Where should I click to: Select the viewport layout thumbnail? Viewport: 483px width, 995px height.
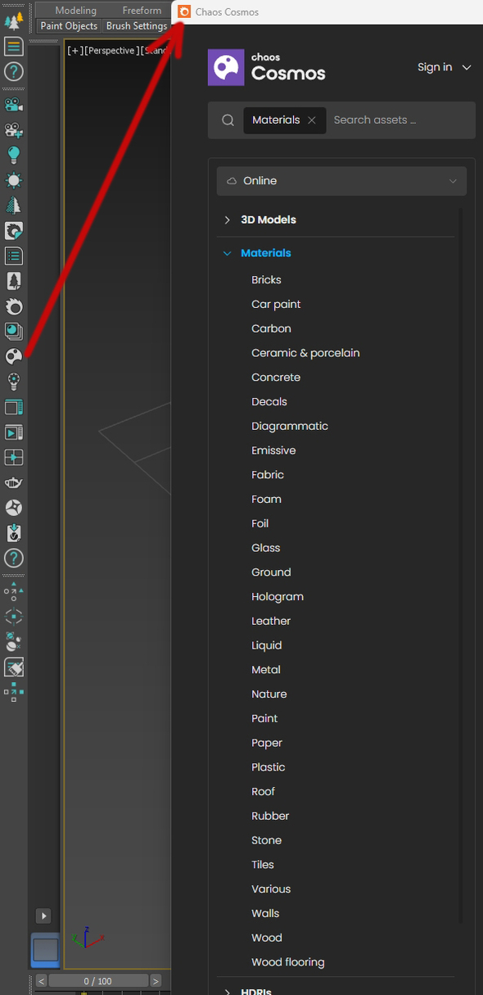point(45,950)
